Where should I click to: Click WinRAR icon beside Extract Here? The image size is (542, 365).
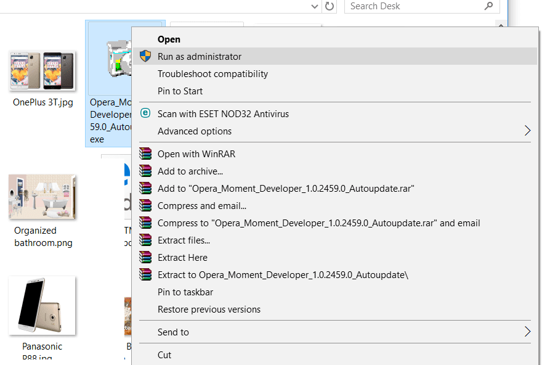[145, 257]
